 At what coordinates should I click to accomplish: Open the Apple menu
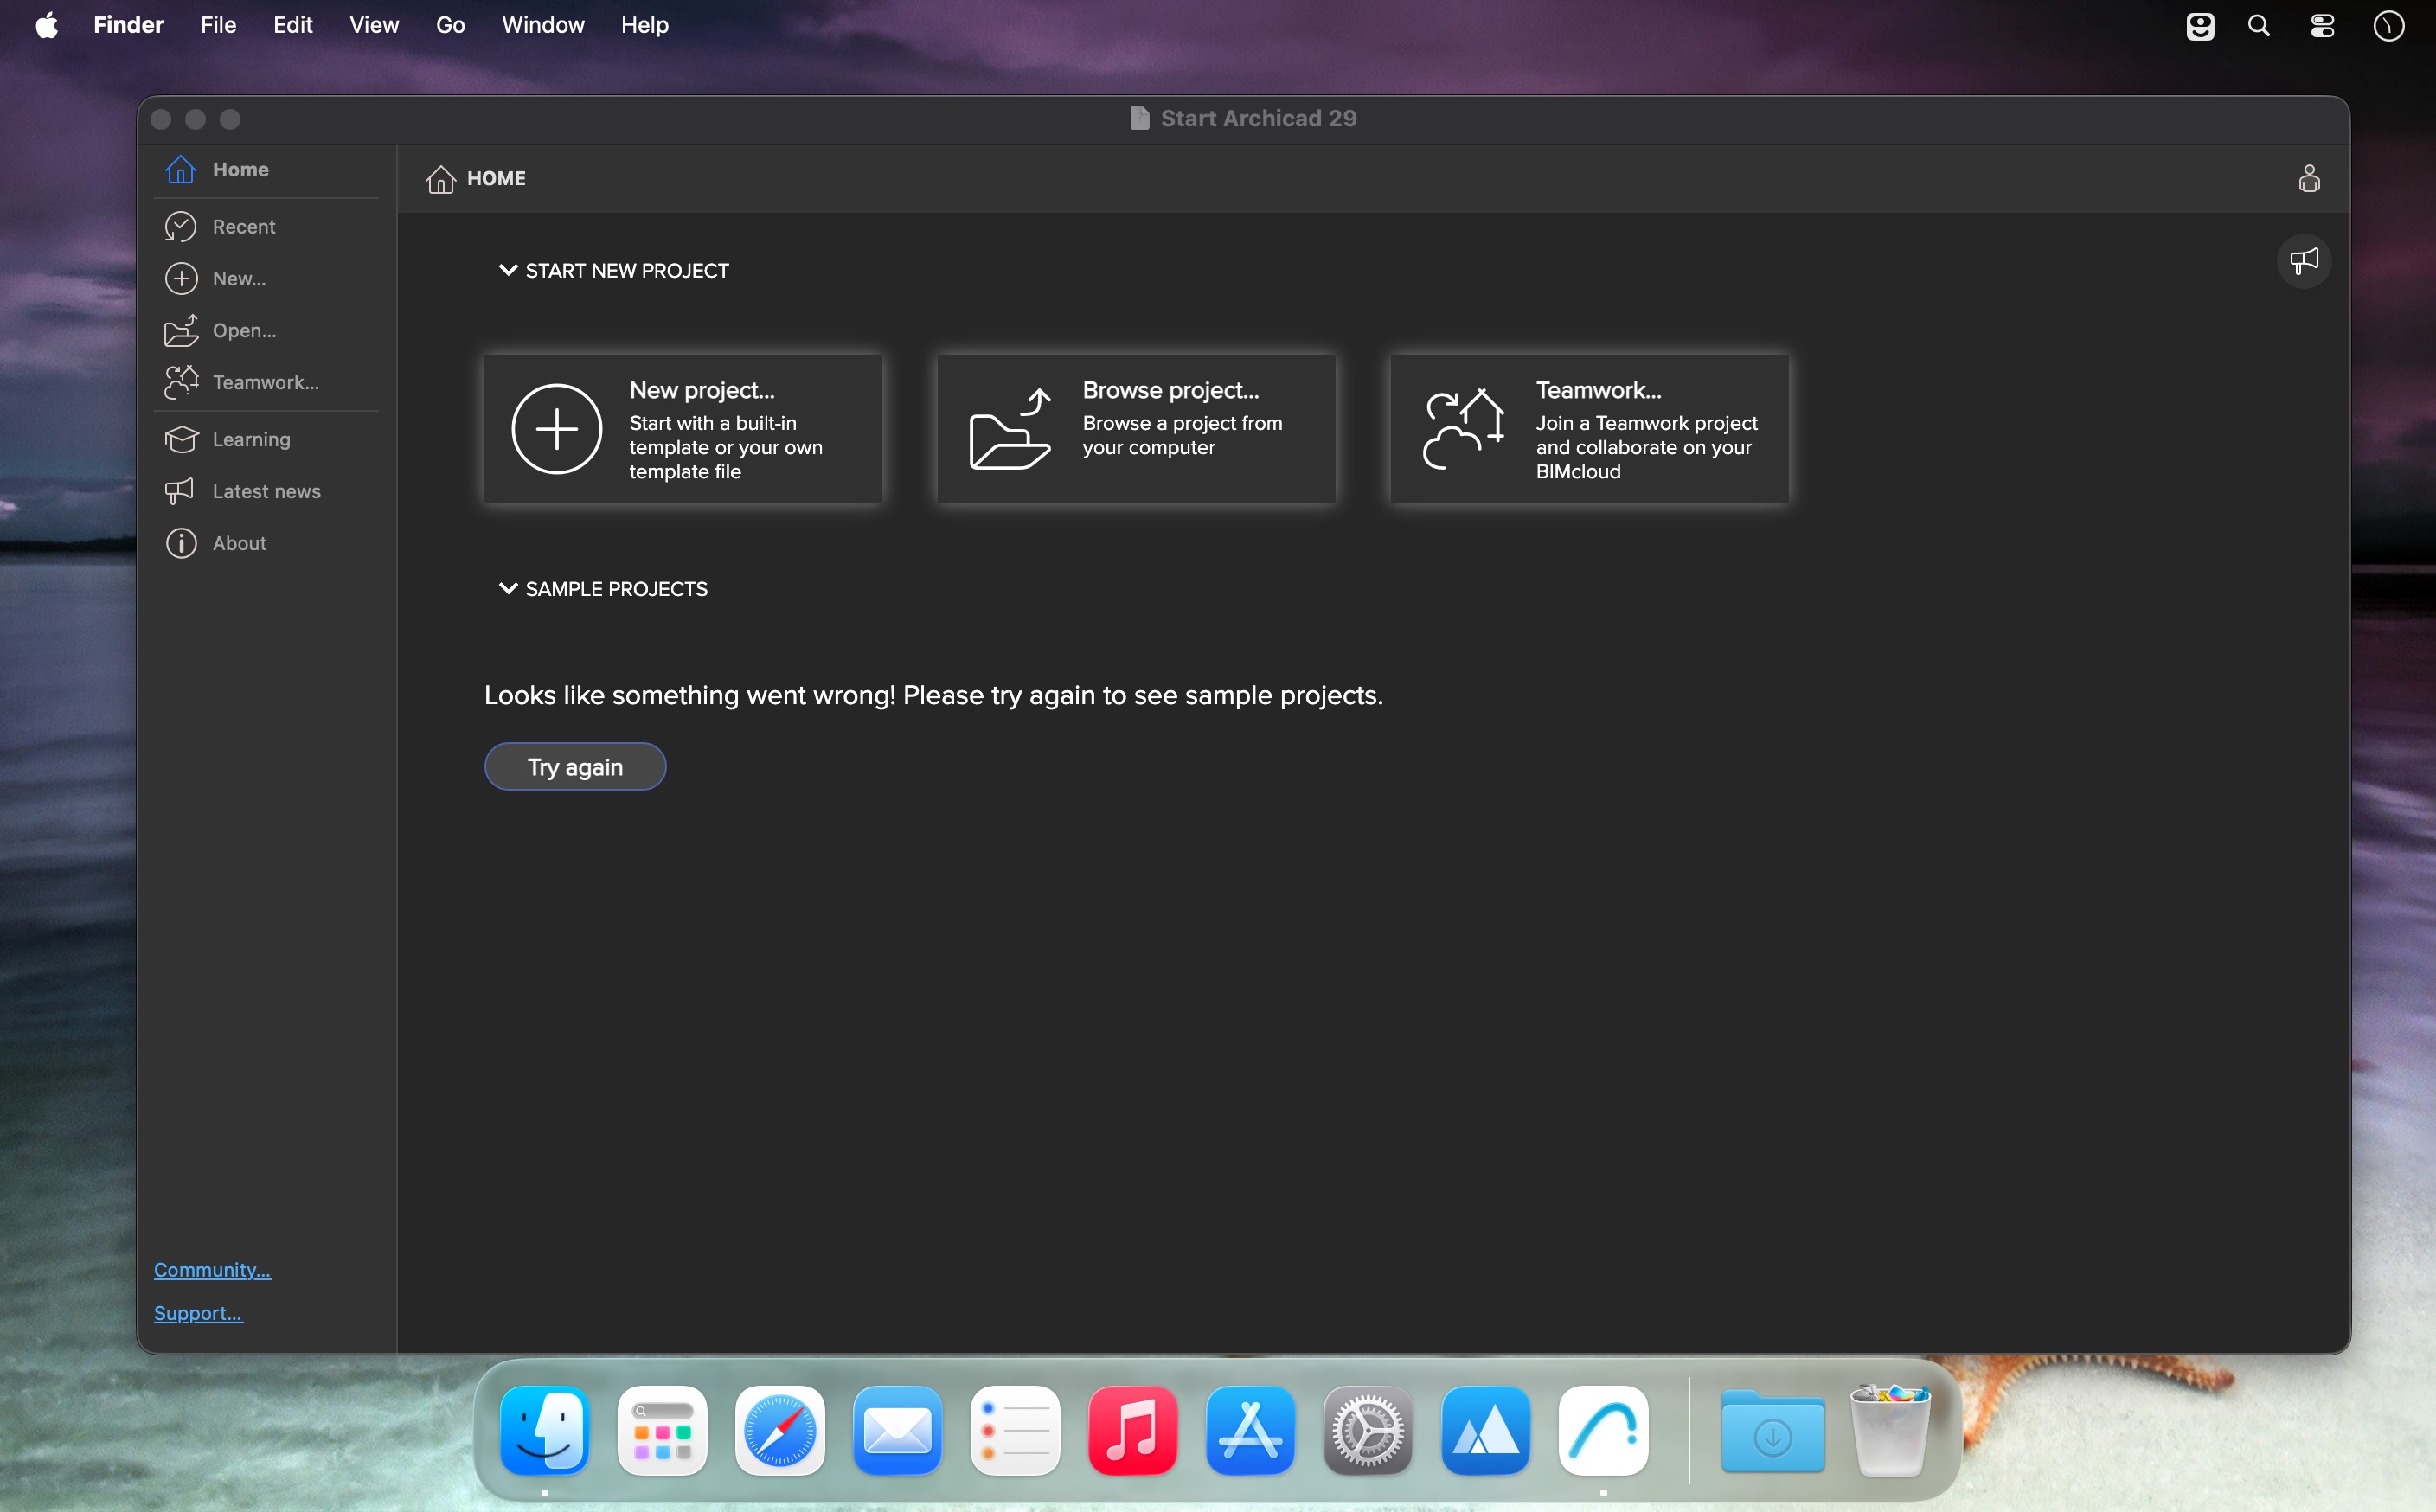tap(47, 25)
